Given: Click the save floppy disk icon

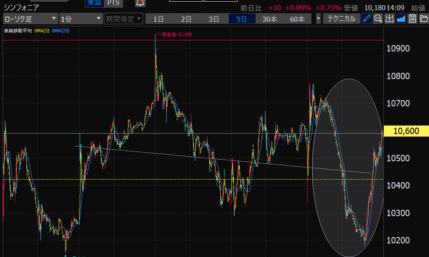Looking at the screenshot, I should (x=412, y=19).
